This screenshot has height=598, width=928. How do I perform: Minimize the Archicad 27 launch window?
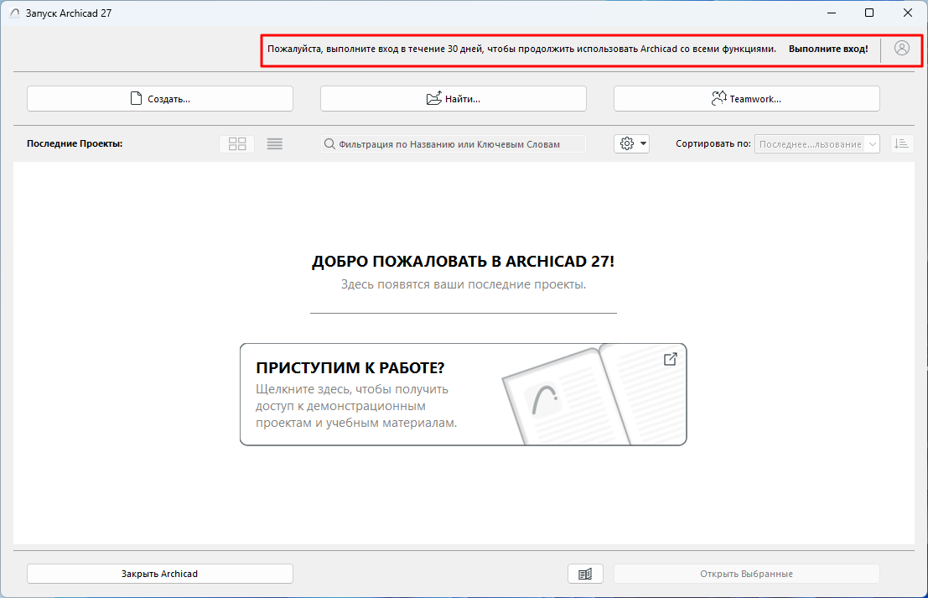click(832, 13)
